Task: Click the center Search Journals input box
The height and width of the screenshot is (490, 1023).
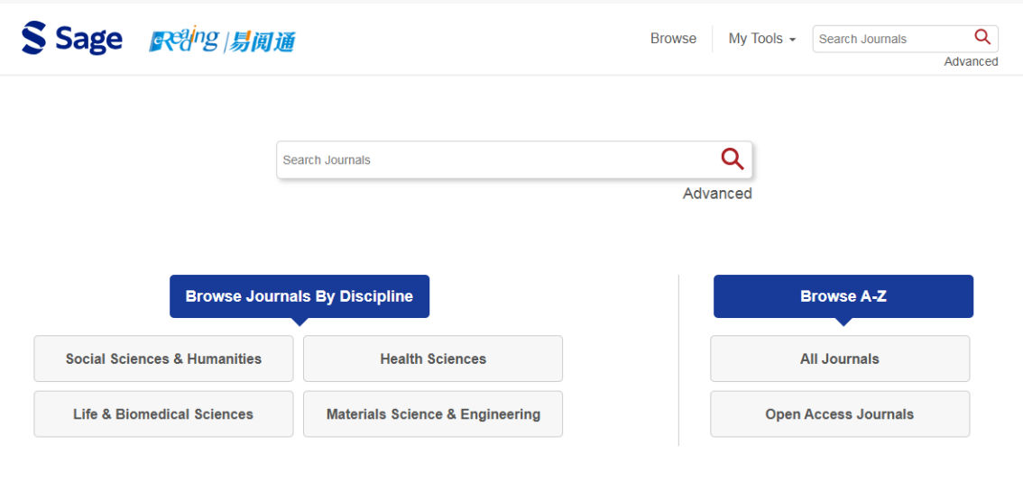Action: (496, 160)
